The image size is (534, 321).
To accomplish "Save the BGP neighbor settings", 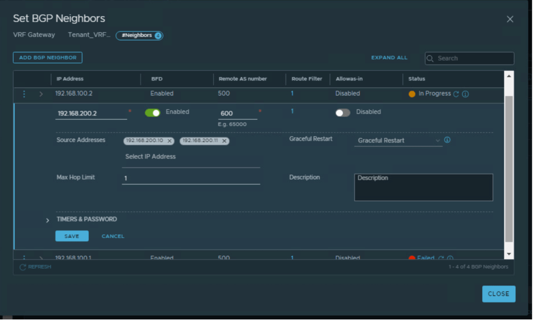I will (x=72, y=236).
